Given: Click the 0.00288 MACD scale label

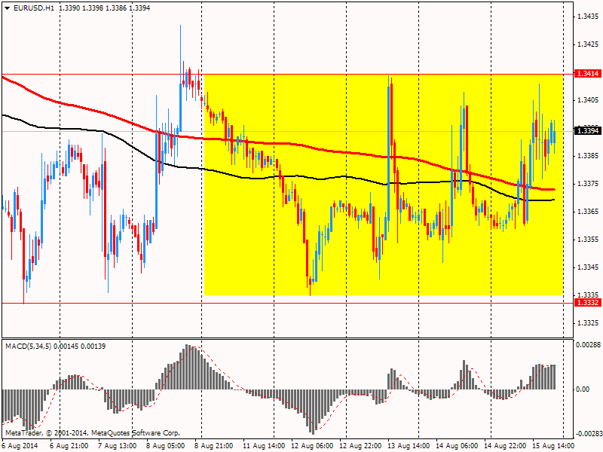Looking at the screenshot, I should [587, 344].
